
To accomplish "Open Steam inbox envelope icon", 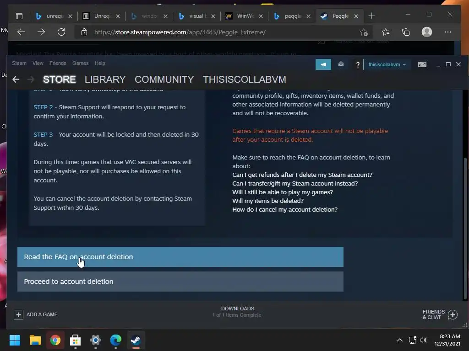I will (x=341, y=64).
